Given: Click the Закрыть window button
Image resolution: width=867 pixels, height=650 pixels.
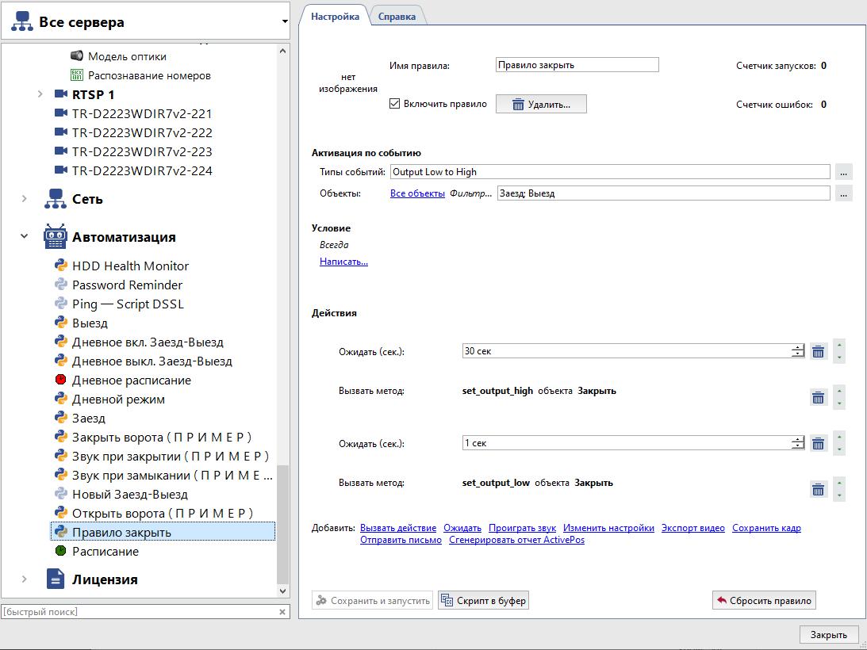Looking at the screenshot, I should click(x=828, y=634).
